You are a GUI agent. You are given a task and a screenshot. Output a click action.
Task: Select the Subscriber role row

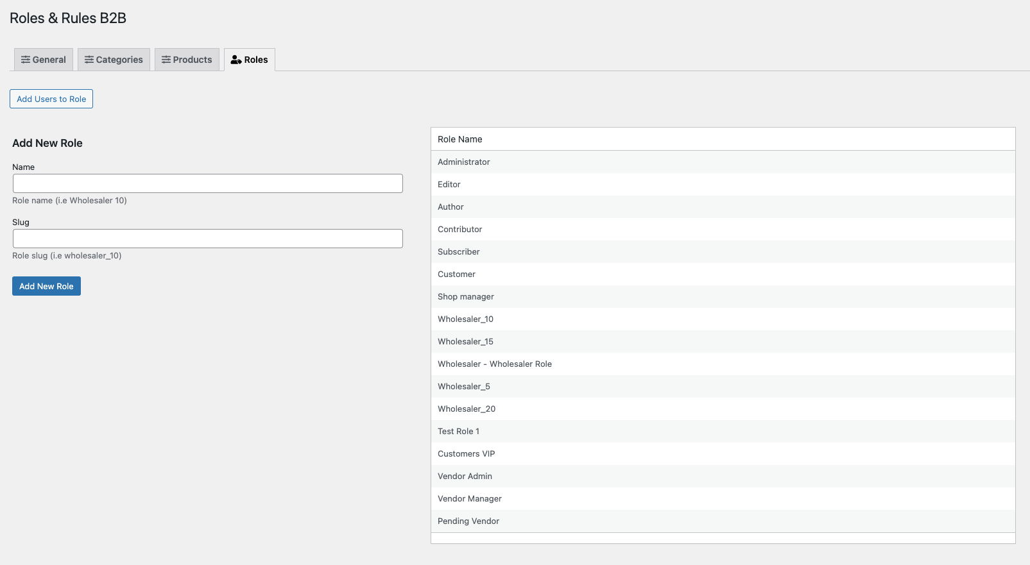click(x=723, y=251)
